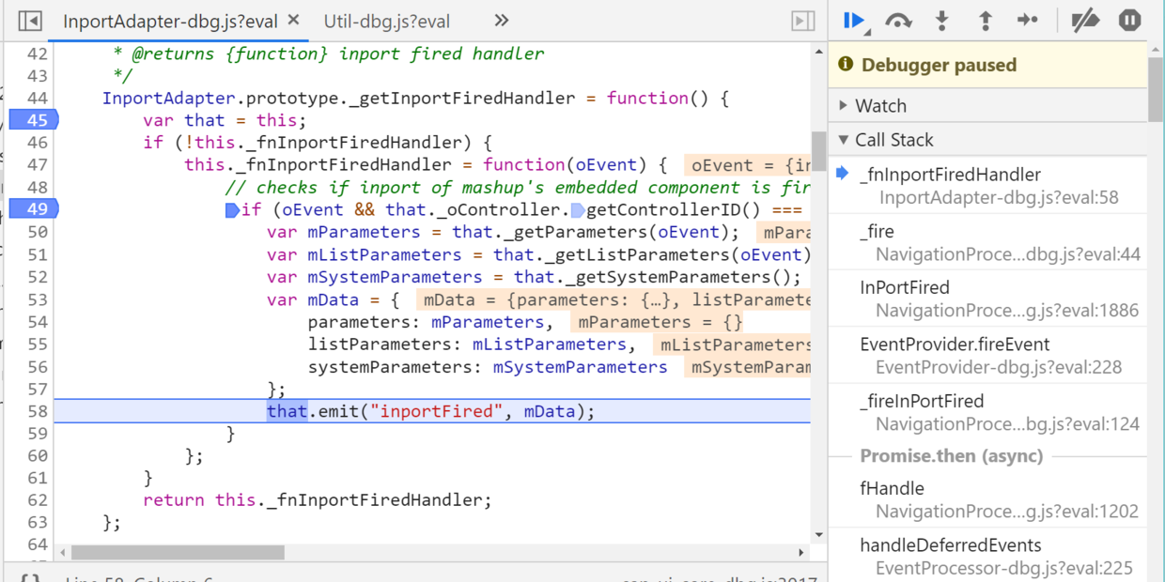Toggle pause on exceptions button
Screen dimensions: 1165x582
(x=1130, y=21)
